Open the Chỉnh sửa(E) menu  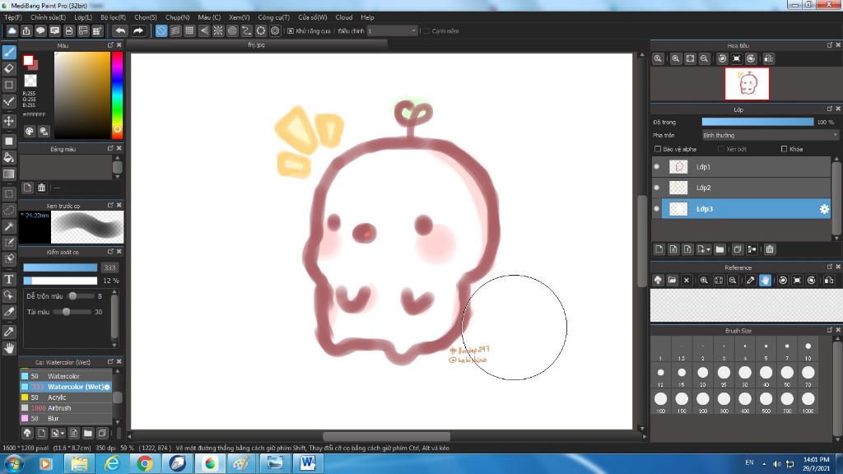[x=48, y=17]
